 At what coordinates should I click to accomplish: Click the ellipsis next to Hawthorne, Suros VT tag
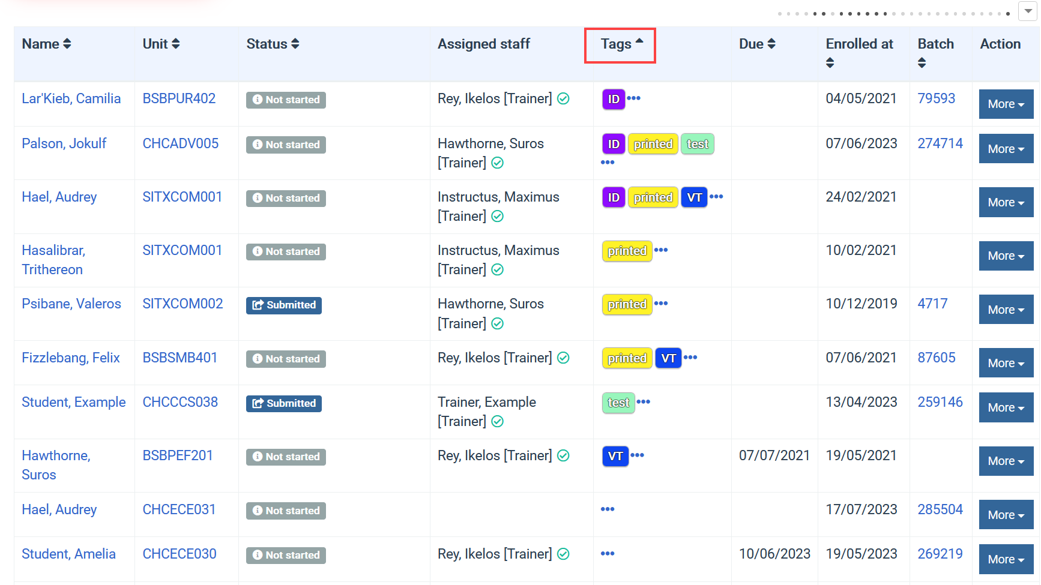coord(638,455)
